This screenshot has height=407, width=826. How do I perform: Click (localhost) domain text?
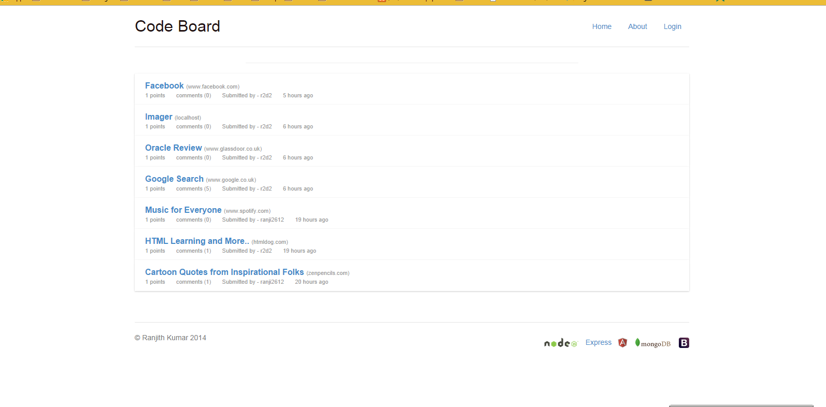pyautogui.click(x=188, y=118)
